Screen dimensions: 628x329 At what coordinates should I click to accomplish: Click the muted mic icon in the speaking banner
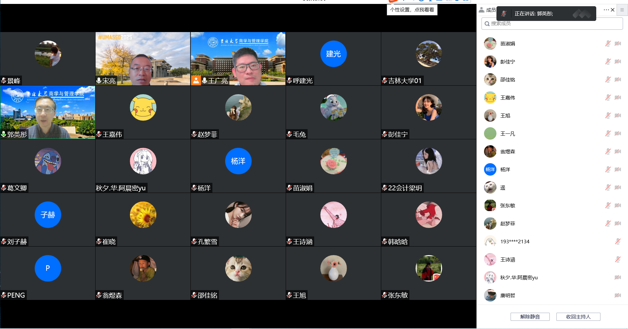point(504,14)
